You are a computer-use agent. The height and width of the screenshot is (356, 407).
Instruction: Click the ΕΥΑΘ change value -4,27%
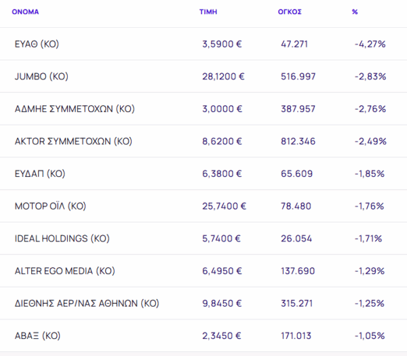click(x=370, y=44)
